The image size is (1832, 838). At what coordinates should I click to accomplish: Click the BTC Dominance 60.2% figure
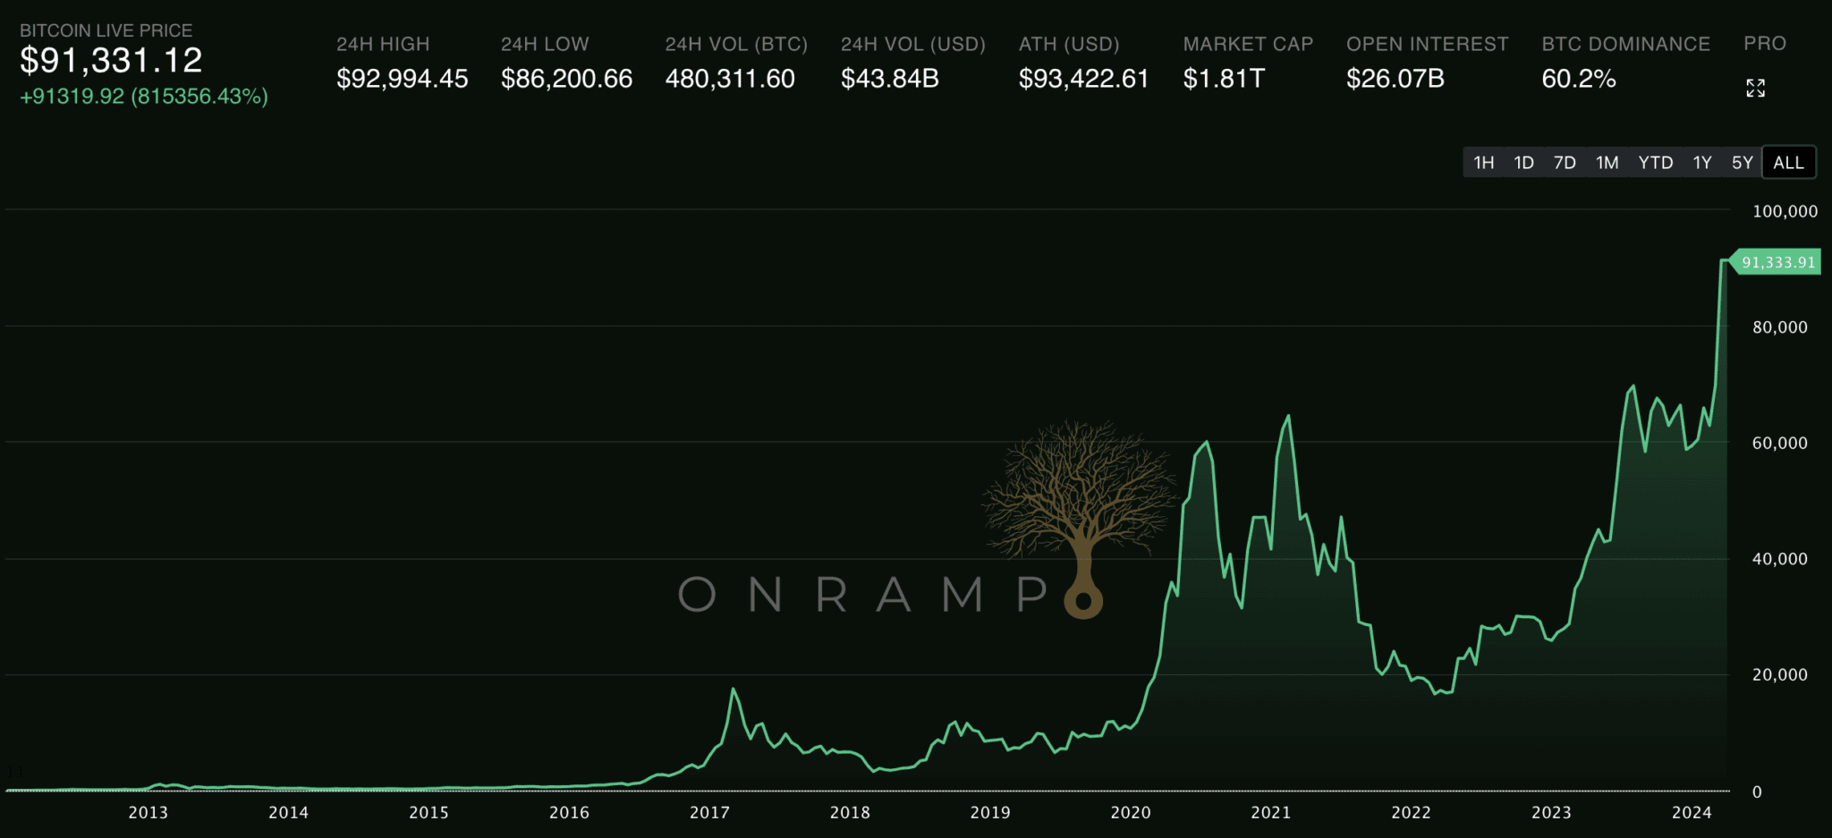[x=1578, y=79]
